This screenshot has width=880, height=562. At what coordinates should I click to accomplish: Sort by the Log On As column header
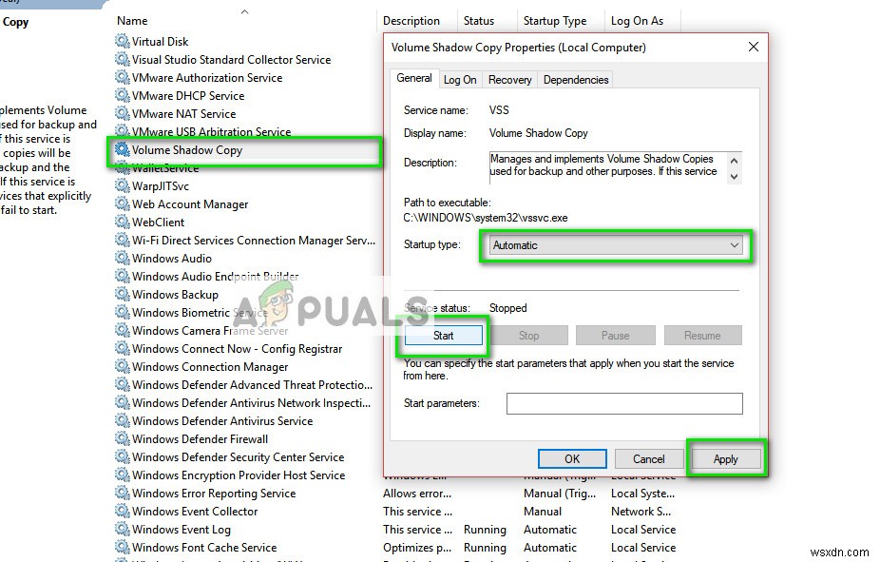[637, 21]
